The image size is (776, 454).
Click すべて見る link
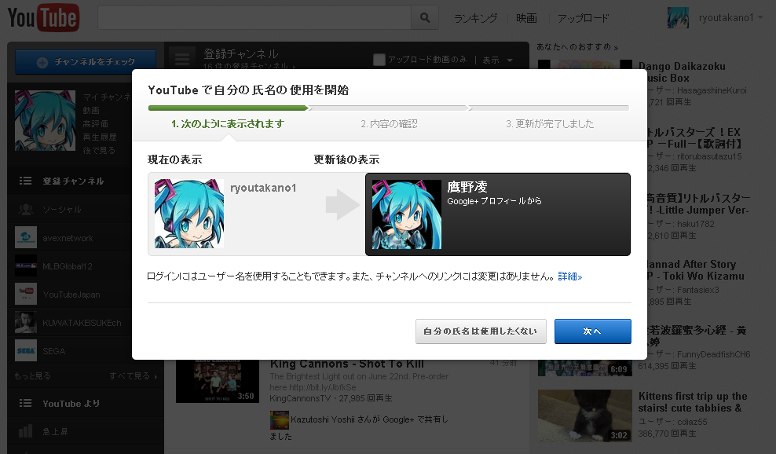[x=133, y=375]
